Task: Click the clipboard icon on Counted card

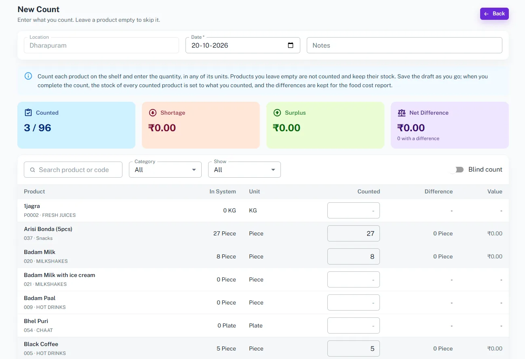Action: point(28,113)
